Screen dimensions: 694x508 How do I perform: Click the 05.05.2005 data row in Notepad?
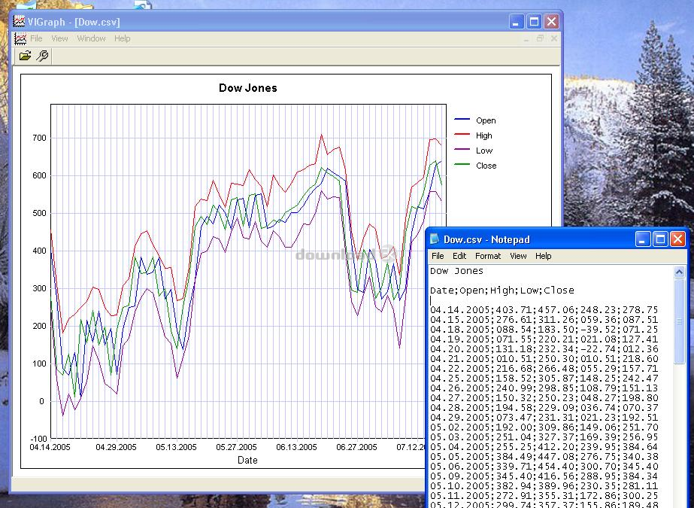click(544, 457)
